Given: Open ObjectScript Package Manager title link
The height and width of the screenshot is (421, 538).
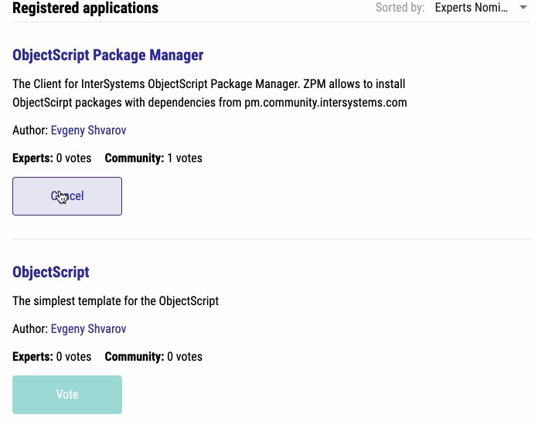Looking at the screenshot, I should tap(108, 55).
